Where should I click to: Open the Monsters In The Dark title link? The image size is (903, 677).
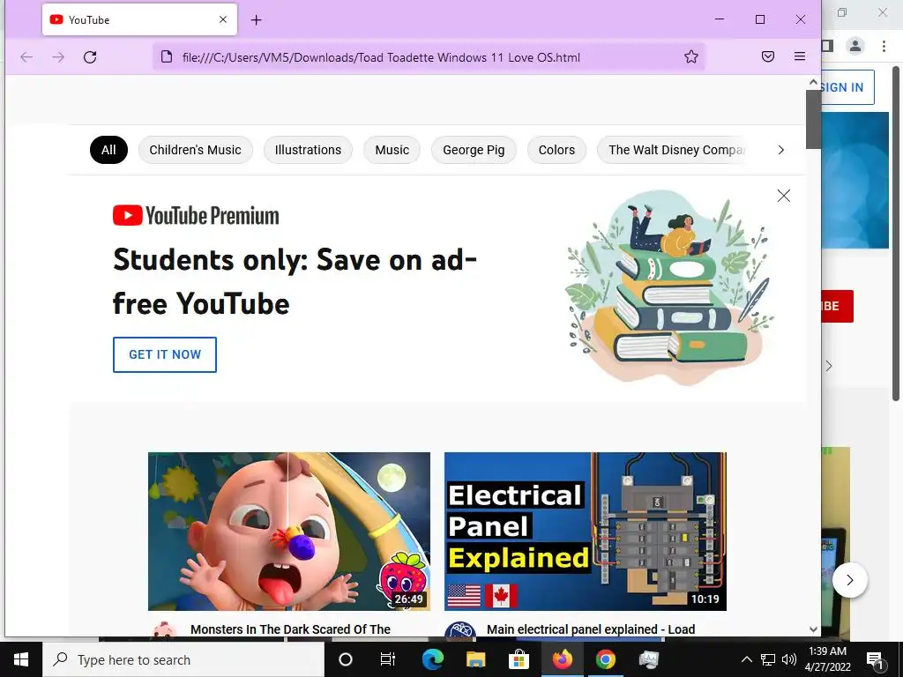[290, 629]
